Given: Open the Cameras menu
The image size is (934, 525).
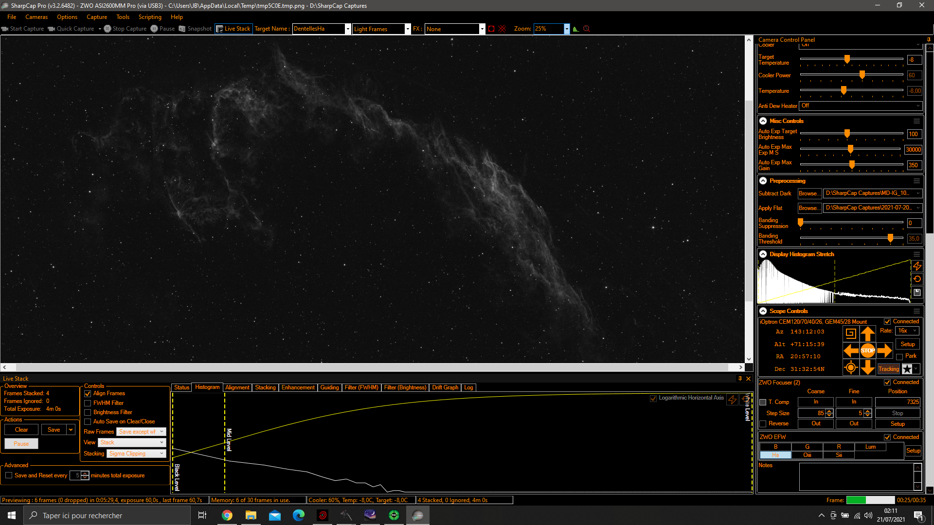Looking at the screenshot, I should 36,17.
